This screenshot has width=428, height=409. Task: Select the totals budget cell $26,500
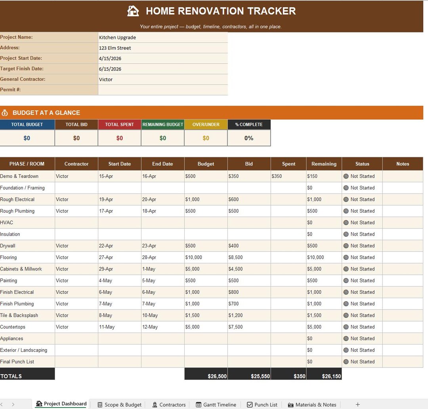(206, 374)
